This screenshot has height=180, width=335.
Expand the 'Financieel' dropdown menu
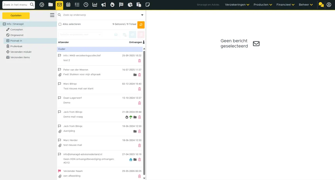(x=285, y=5)
